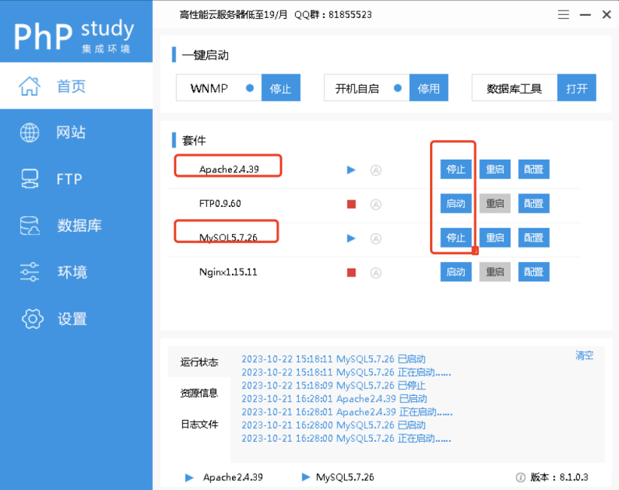Click the Apache2.4.39 suite name

(229, 169)
